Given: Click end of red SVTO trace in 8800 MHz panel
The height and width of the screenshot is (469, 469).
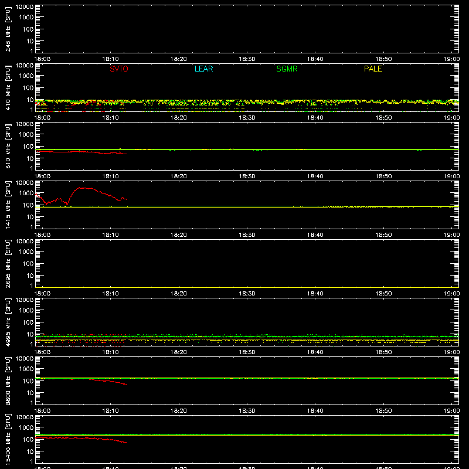Looking at the screenshot, I should [x=126, y=385].
